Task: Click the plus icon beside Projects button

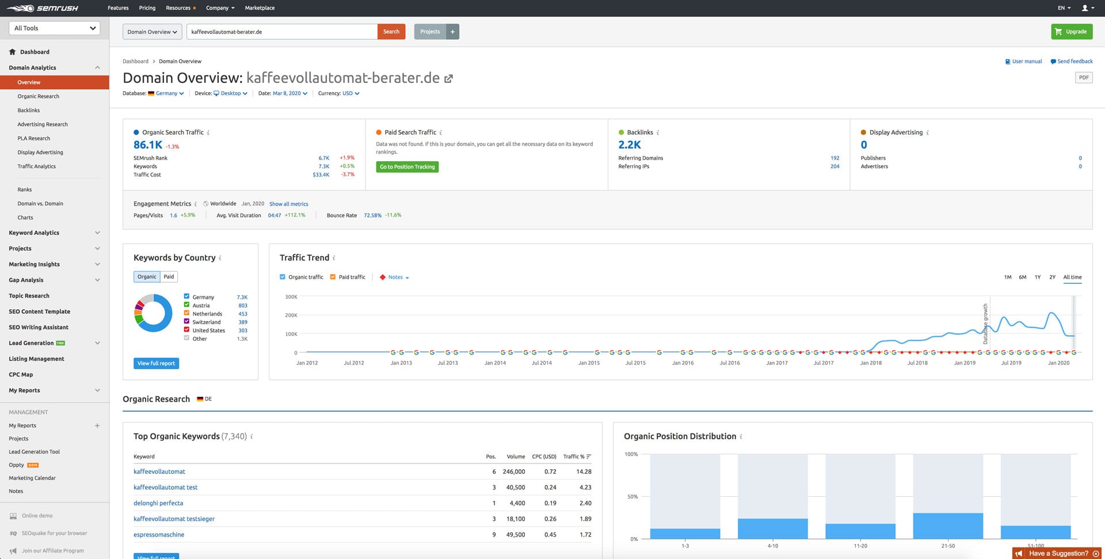Action: 452,32
